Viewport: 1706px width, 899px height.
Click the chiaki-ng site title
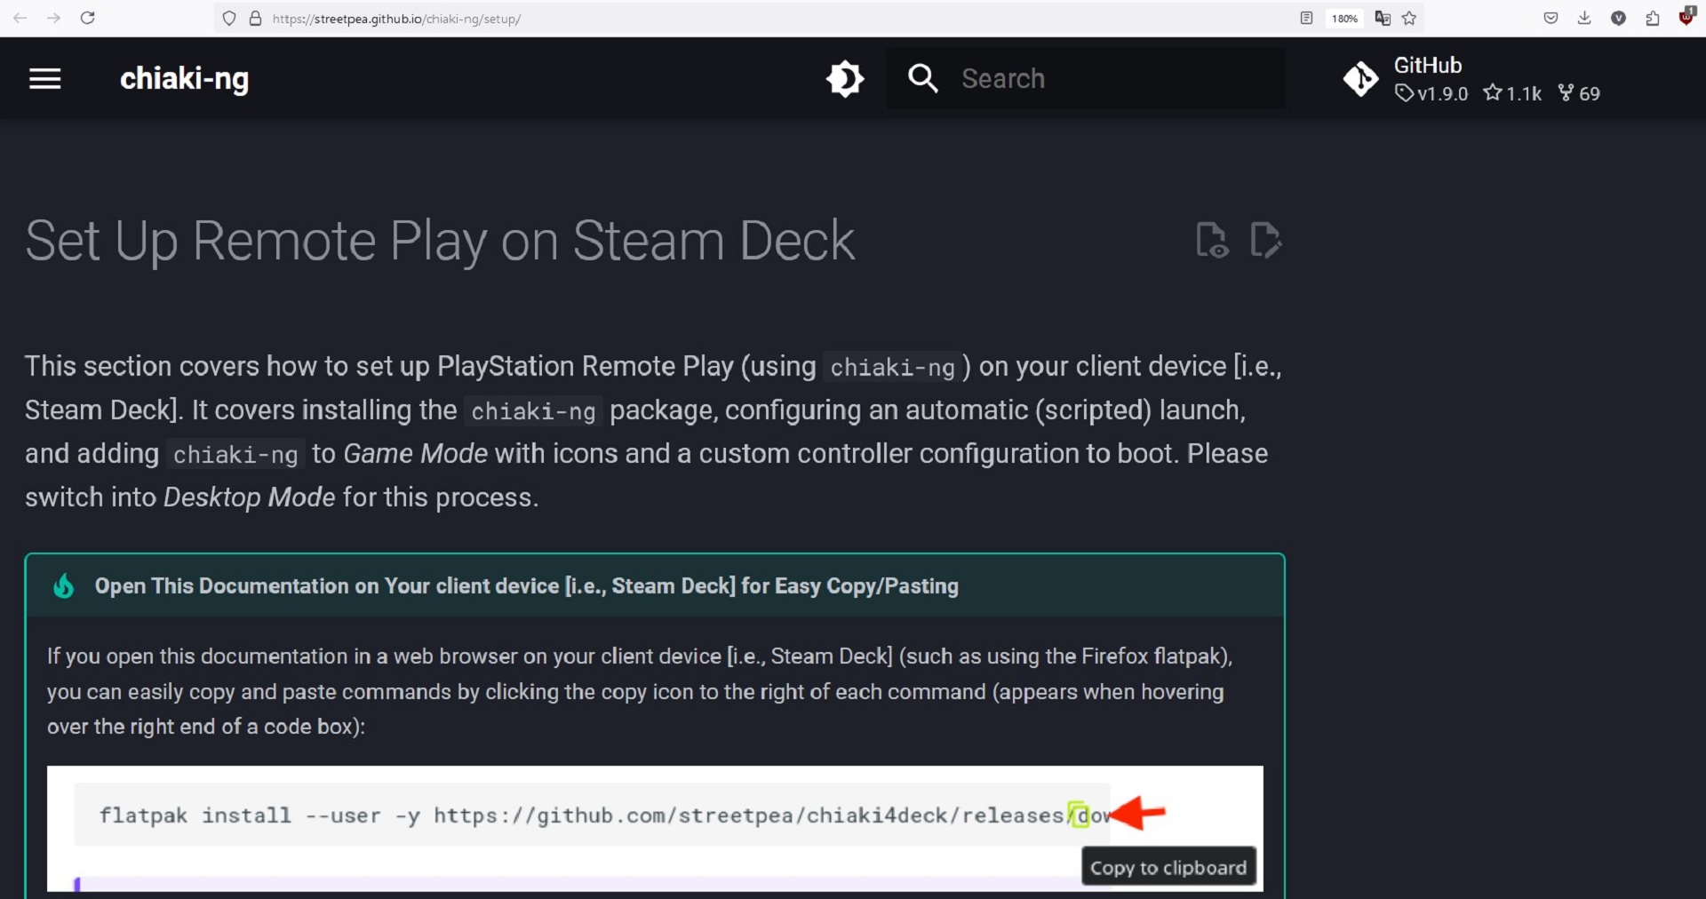click(x=185, y=79)
